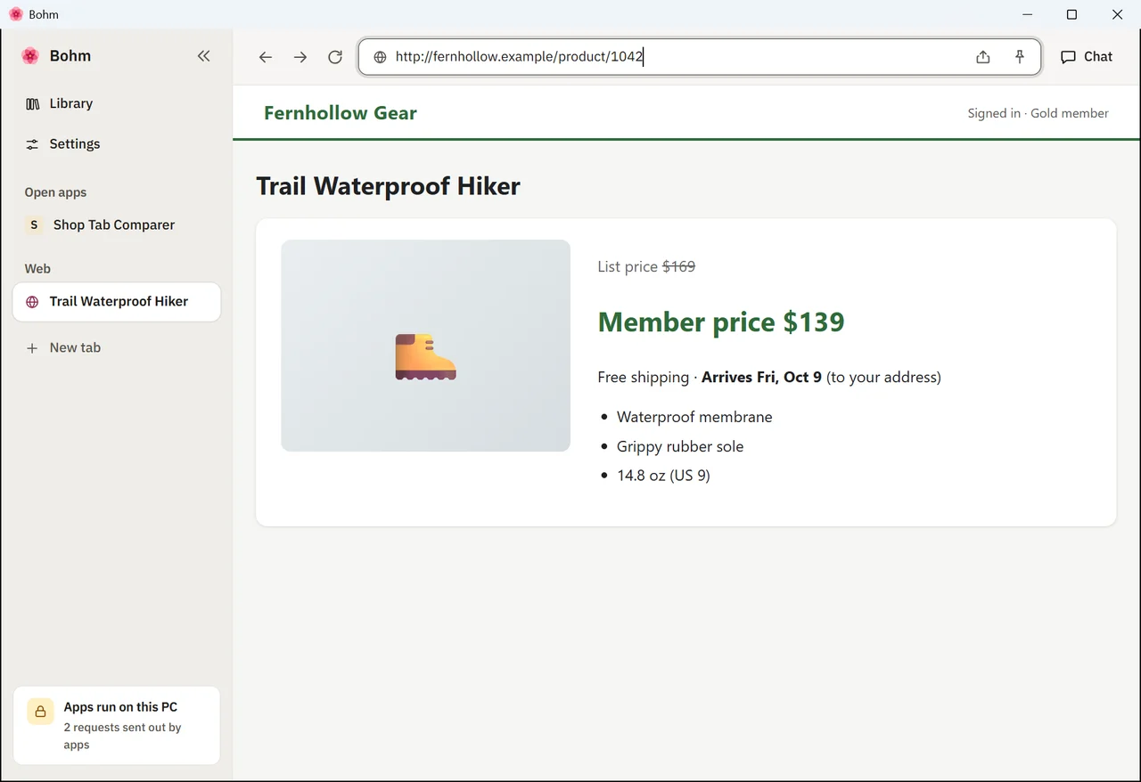Go back to the previous page
This screenshot has height=782, width=1141.
pyautogui.click(x=265, y=57)
